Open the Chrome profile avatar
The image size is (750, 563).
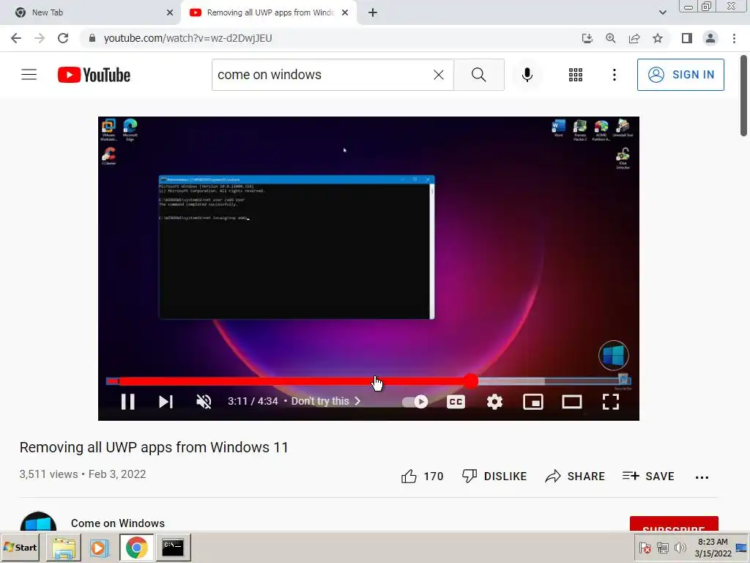[710, 38]
